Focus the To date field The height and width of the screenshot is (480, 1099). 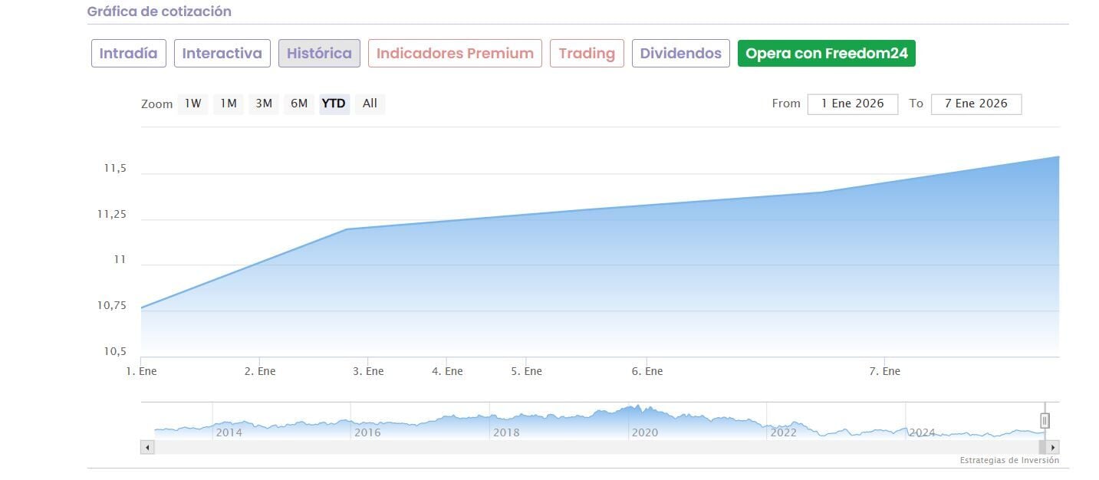pos(976,104)
